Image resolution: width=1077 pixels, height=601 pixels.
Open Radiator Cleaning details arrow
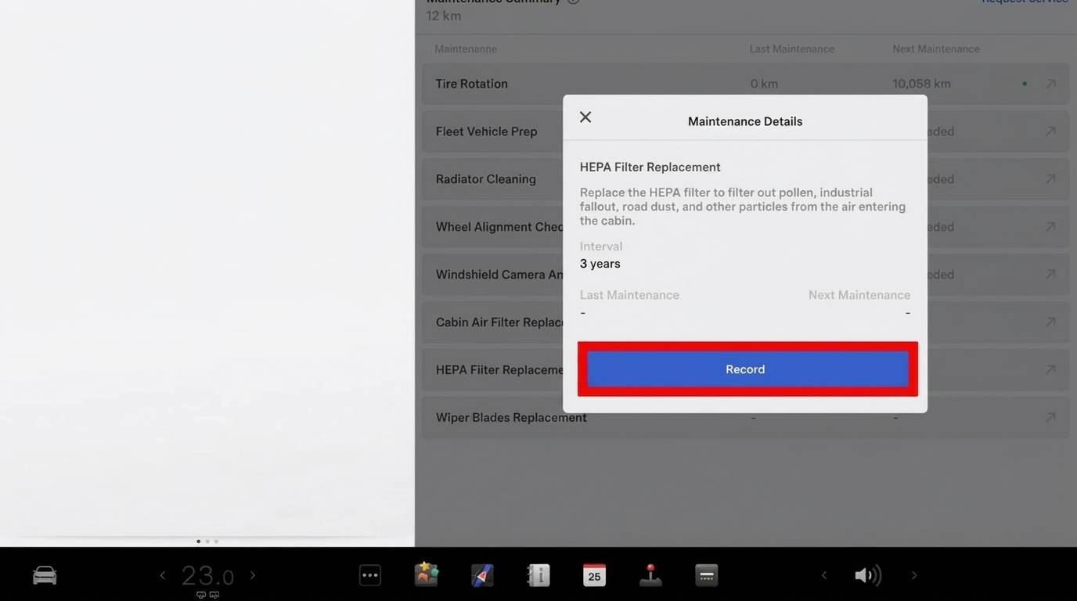tap(1050, 179)
